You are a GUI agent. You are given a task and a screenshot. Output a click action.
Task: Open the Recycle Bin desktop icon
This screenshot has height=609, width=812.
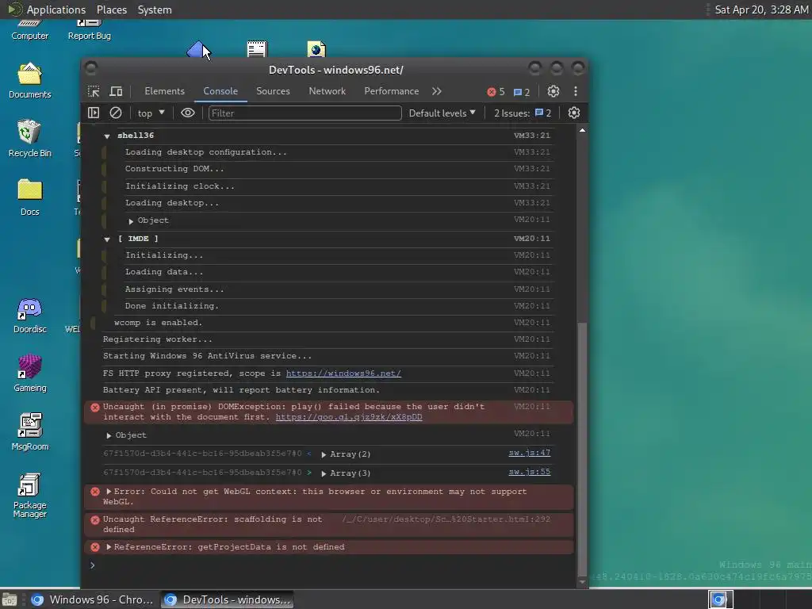coord(29,139)
